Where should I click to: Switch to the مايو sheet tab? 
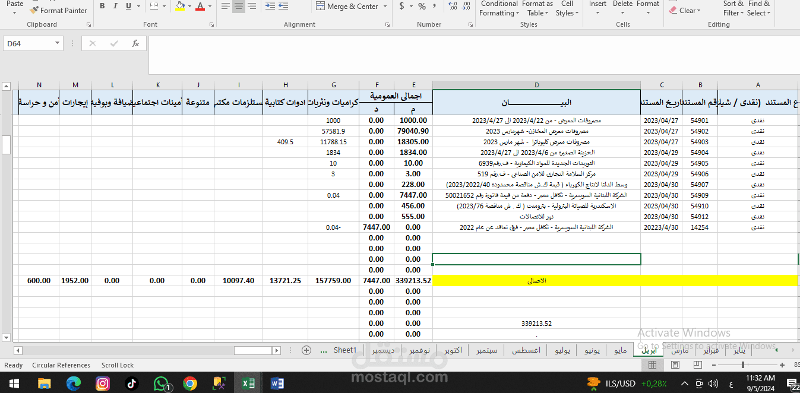click(x=619, y=350)
